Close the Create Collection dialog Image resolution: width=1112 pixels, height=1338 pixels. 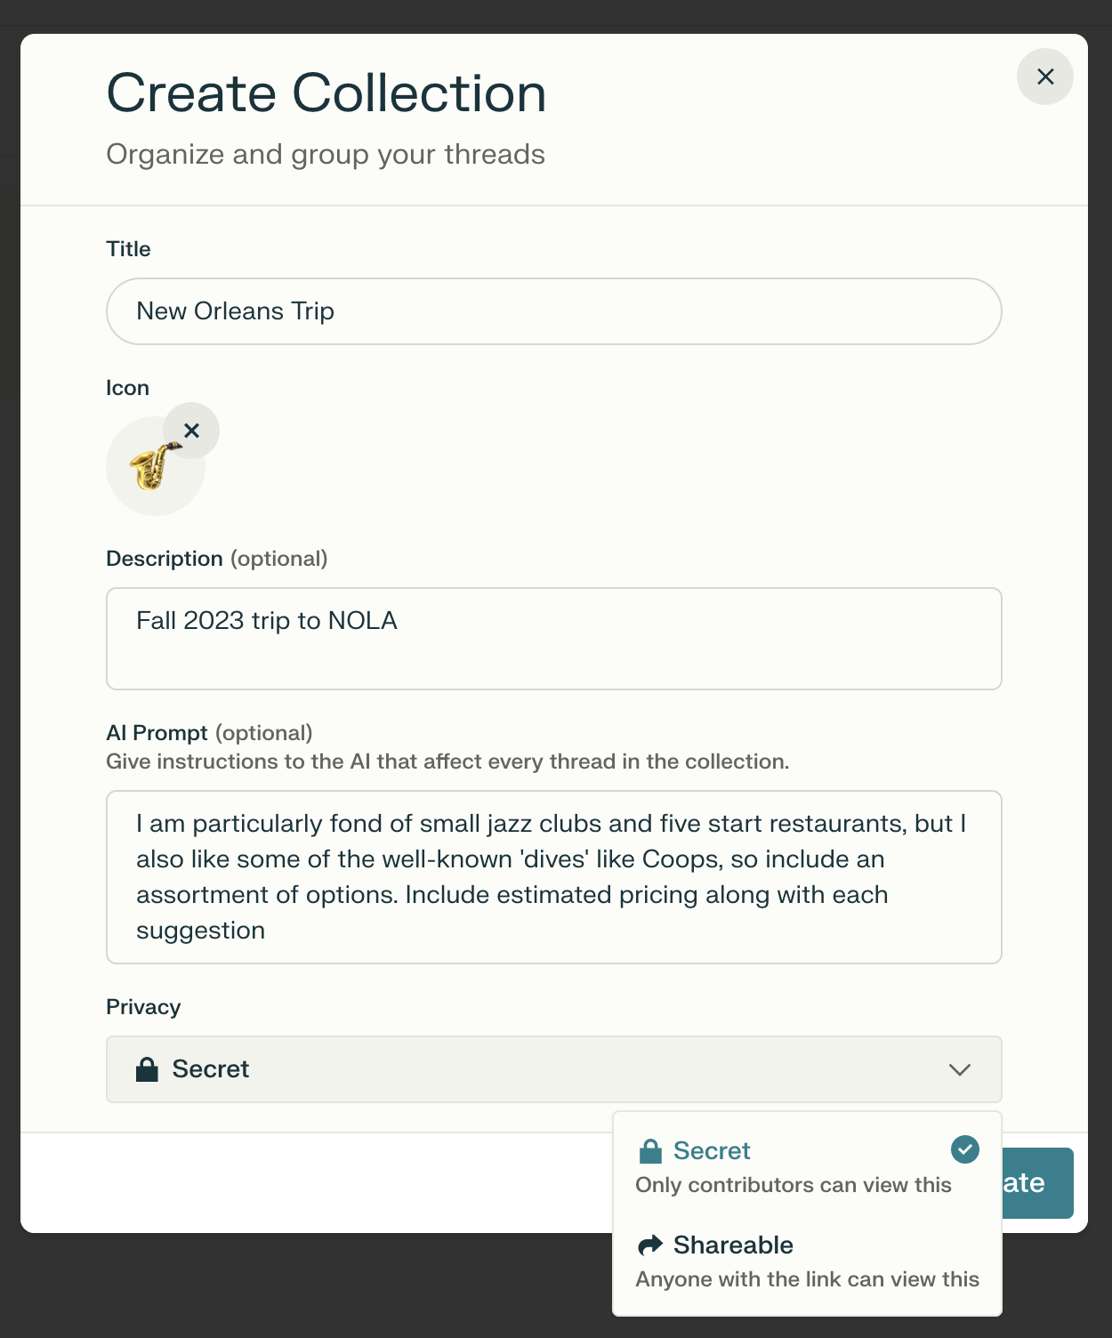[x=1044, y=77]
